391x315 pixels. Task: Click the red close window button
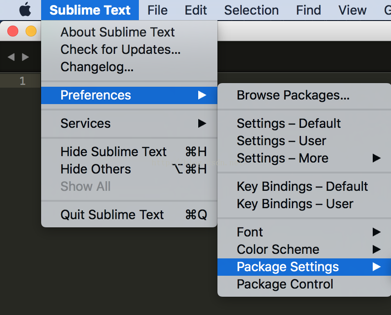click(x=13, y=31)
